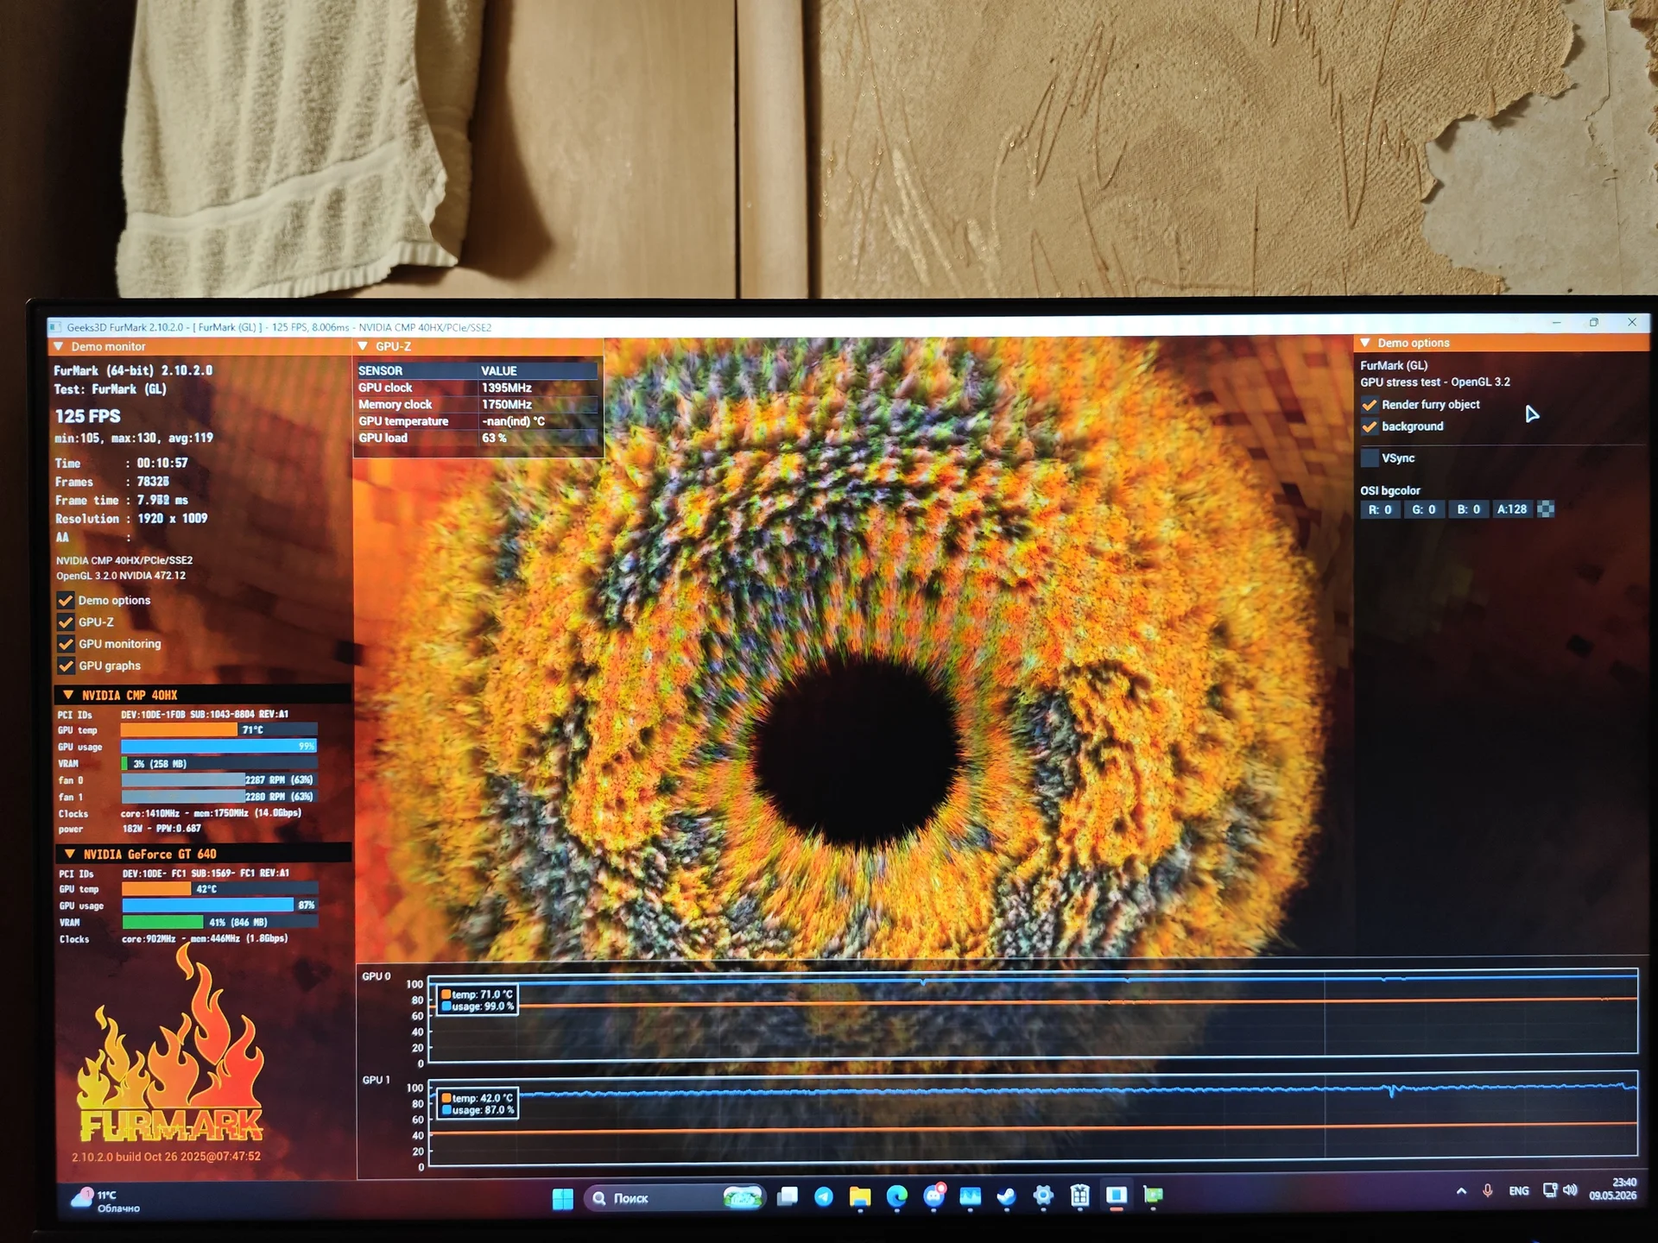Viewport: 1658px width, 1243px height.
Task: Open File Explorer from the taskbar
Action: pyautogui.click(x=860, y=1196)
